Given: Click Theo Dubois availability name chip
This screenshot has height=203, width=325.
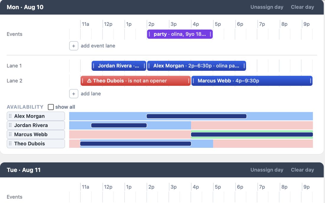Looking at the screenshot, I should tap(36, 144).
